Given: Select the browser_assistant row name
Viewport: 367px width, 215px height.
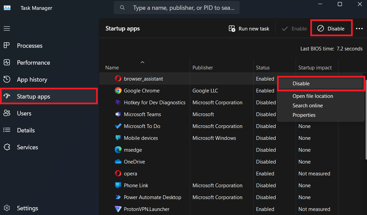Looking at the screenshot, I should coord(143,79).
